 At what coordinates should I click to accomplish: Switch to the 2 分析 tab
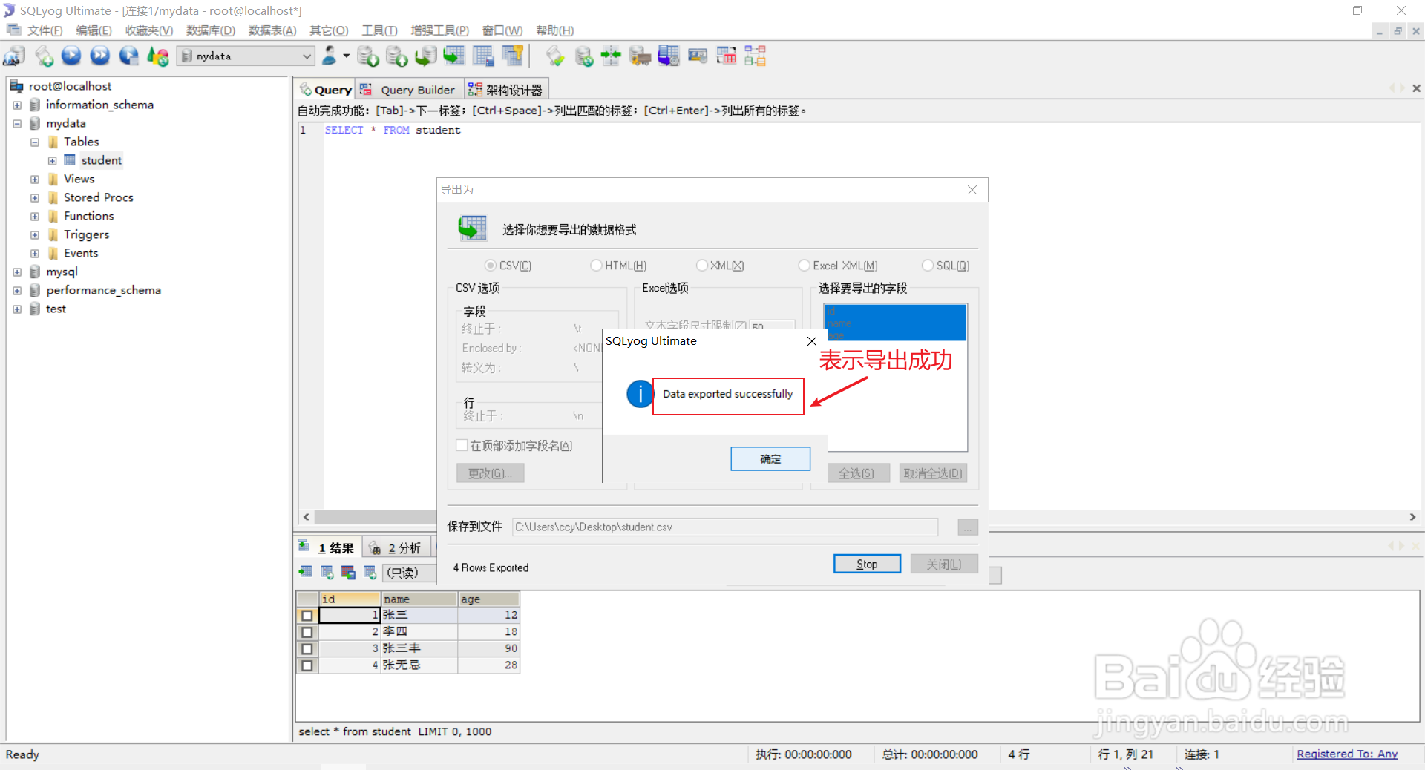coord(396,548)
